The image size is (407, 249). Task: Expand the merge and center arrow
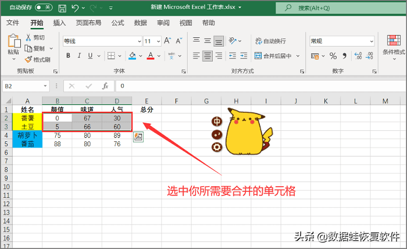click(x=298, y=56)
